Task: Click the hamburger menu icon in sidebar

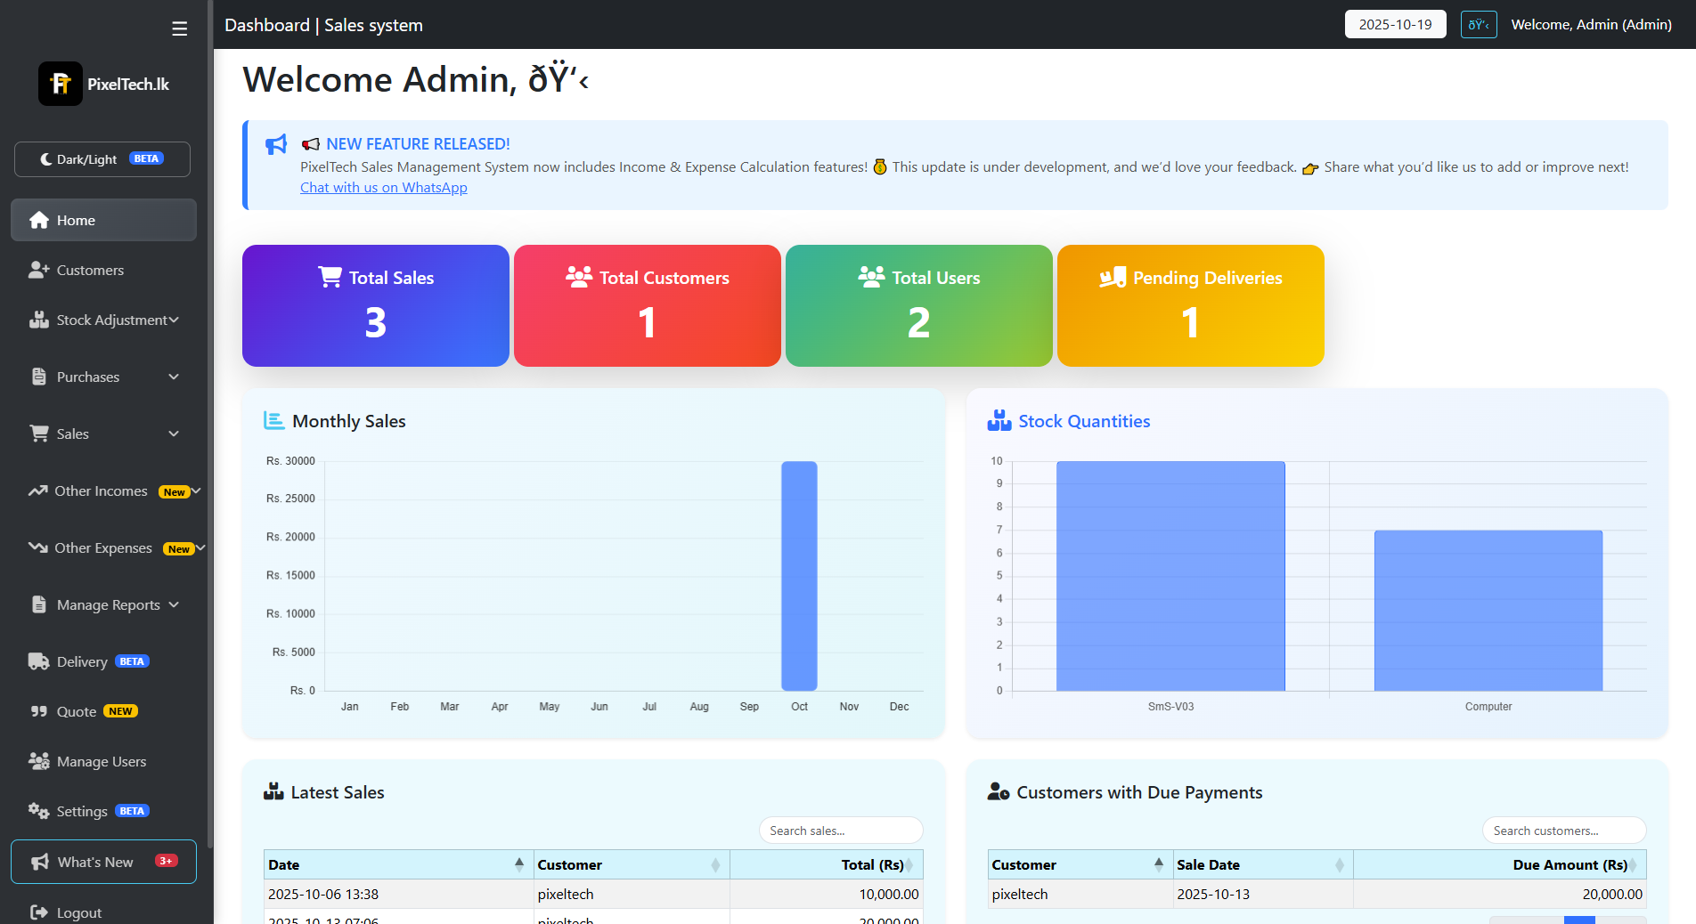Action: coord(179,28)
